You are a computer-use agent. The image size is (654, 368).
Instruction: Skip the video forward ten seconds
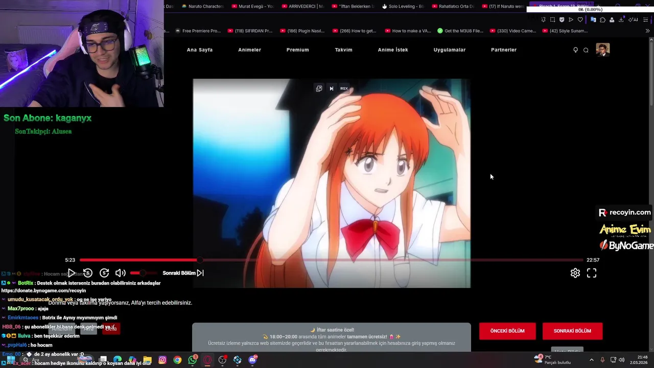pyautogui.click(x=104, y=273)
